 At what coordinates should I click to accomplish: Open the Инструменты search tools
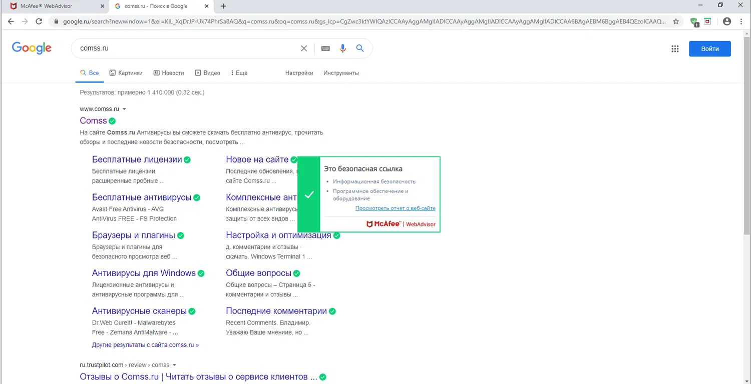(x=341, y=73)
